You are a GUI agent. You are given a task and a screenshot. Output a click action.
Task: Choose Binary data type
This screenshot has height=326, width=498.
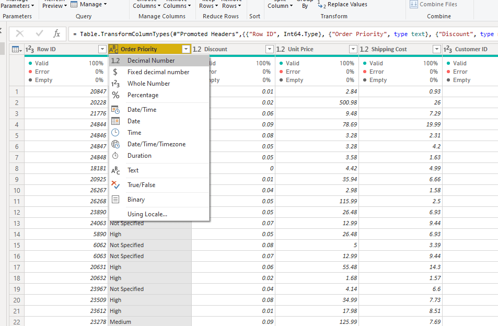159,200
